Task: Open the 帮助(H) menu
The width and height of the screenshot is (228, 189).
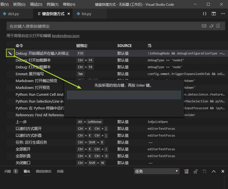Action: (69, 5)
